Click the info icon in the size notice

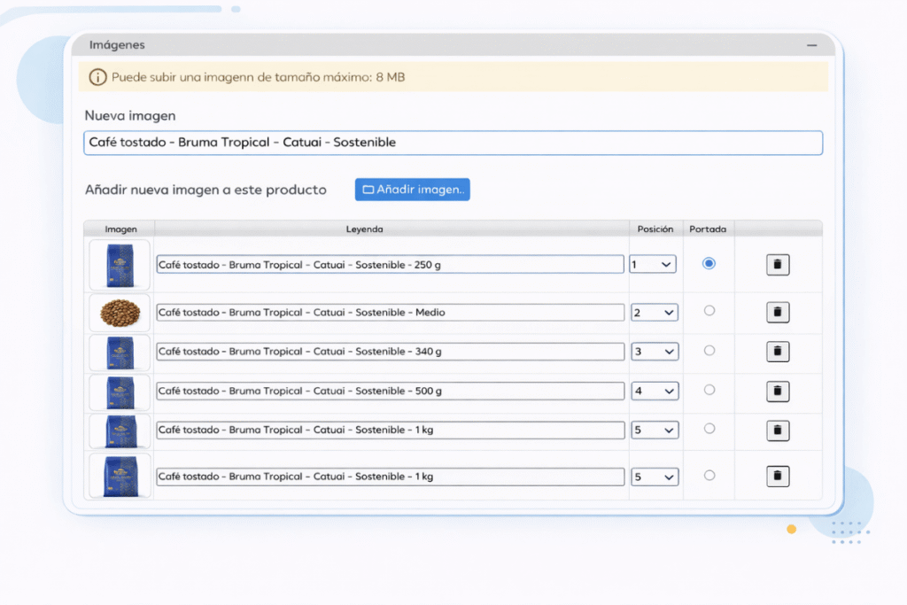click(x=97, y=77)
